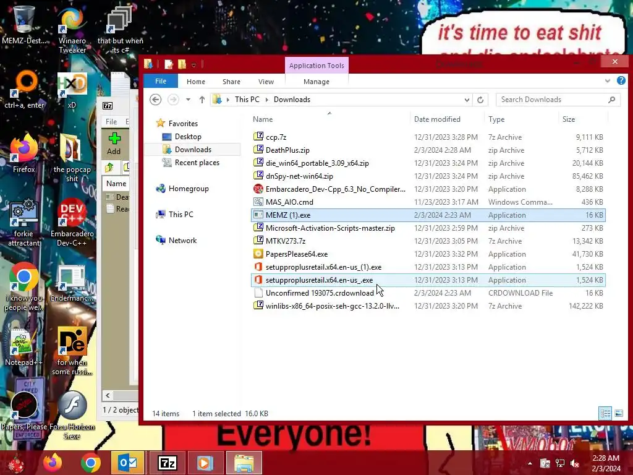Open the Customize Quick Access Toolbar dropdown
This screenshot has height=475, width=633.
click(x=193, y=64)
